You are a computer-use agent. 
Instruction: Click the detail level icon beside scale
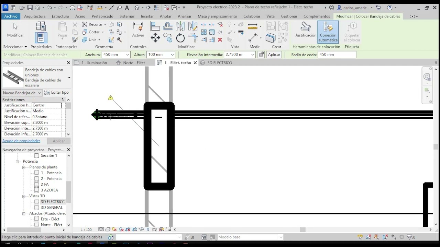pyautogui.click(x=101, y=230)
